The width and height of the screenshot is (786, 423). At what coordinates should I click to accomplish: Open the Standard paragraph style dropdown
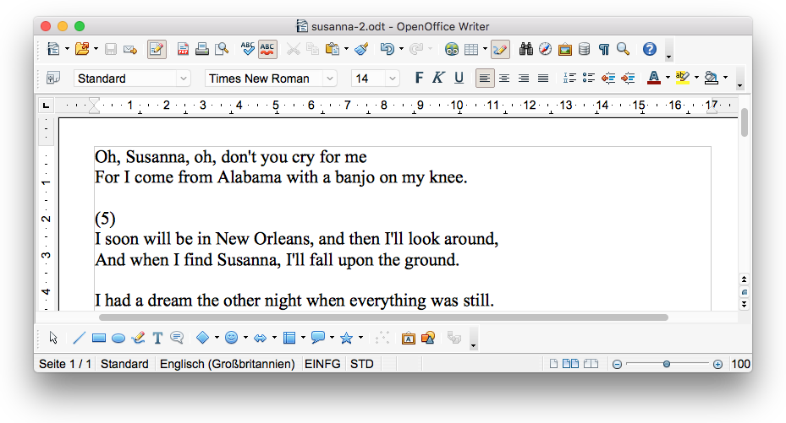(184, 79)
